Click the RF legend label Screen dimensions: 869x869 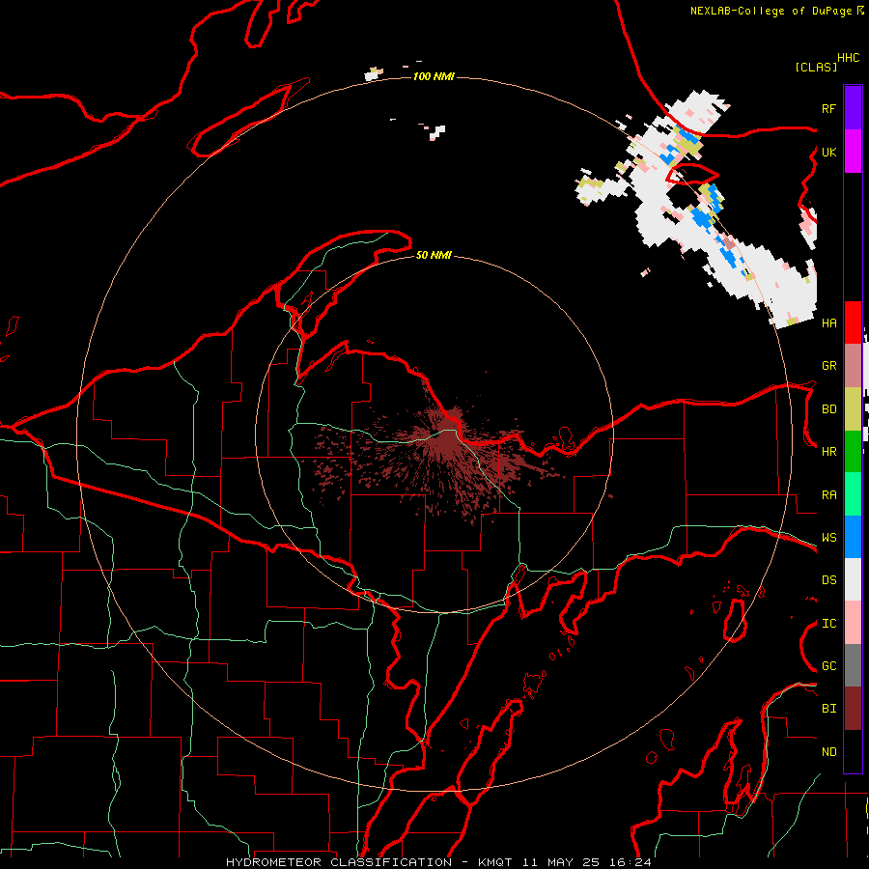(828, 108)
